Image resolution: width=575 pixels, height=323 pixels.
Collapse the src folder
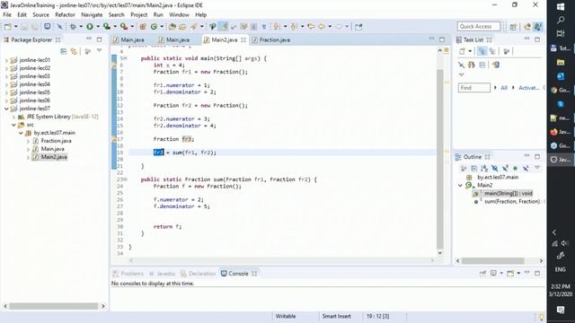point(13,125)
